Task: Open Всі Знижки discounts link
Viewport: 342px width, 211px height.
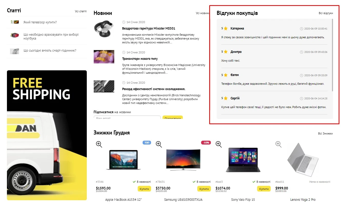Action: coord(325,133)
